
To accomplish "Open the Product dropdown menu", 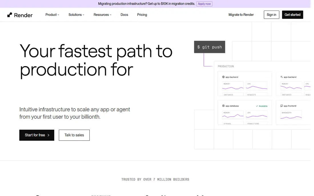I will pos(52,15).
